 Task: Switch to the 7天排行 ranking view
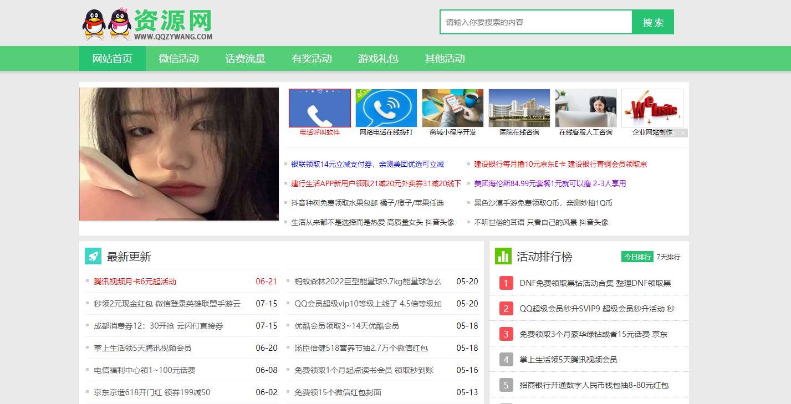tap(669, 256)
